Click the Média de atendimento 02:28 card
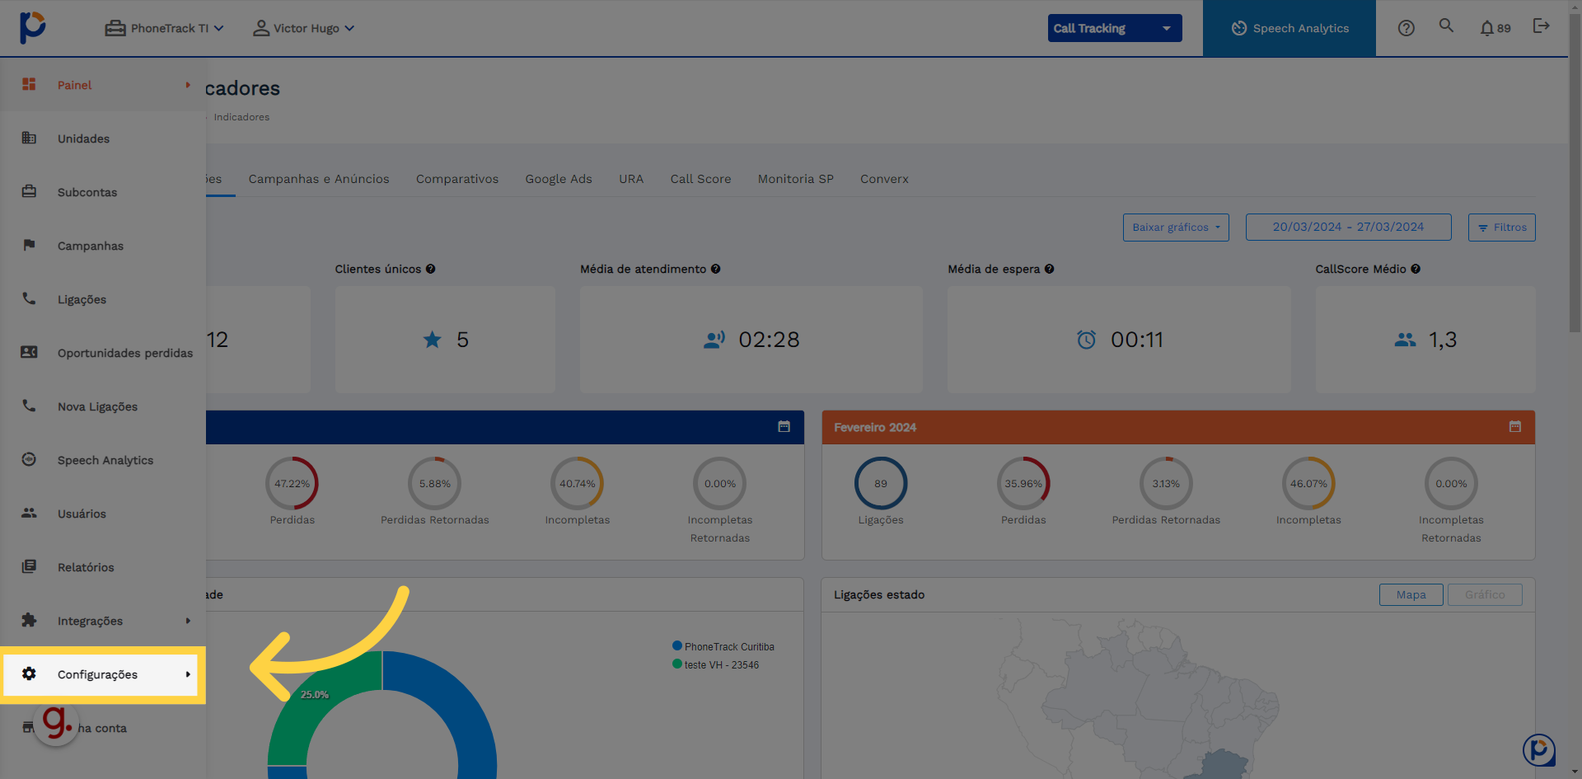The height and width of the screenshot is (779, 1582). (751, 340)
